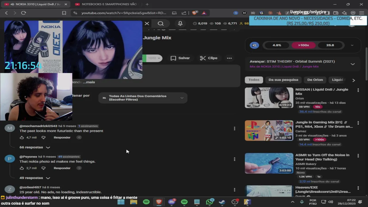Clear the YouTube search box with X
368x207 pixels.
[147, 24]
